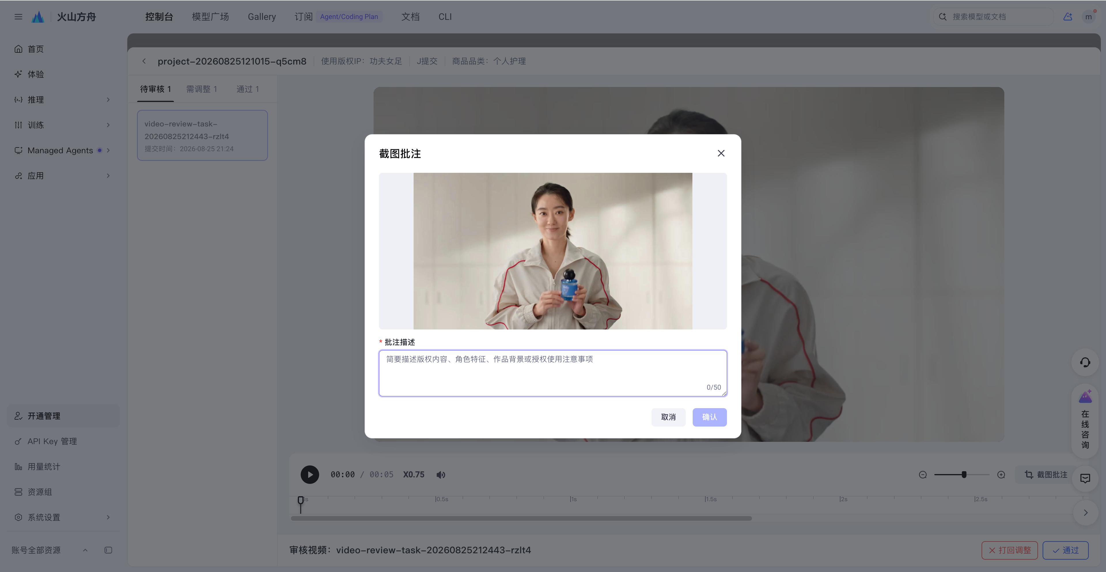The width and height of the screenshot is (1106, 572).
Task: Expand 训练 sidebar section
Action: pos(63,125)
